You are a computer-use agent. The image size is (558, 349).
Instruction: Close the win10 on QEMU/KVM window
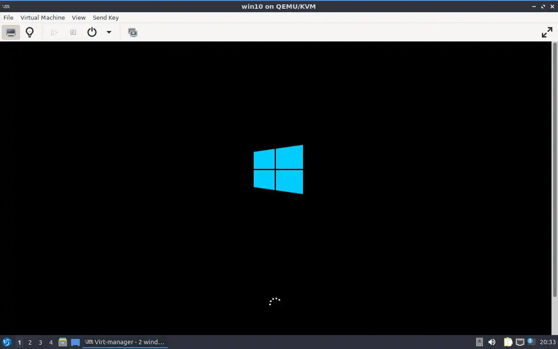click(552, 7)
